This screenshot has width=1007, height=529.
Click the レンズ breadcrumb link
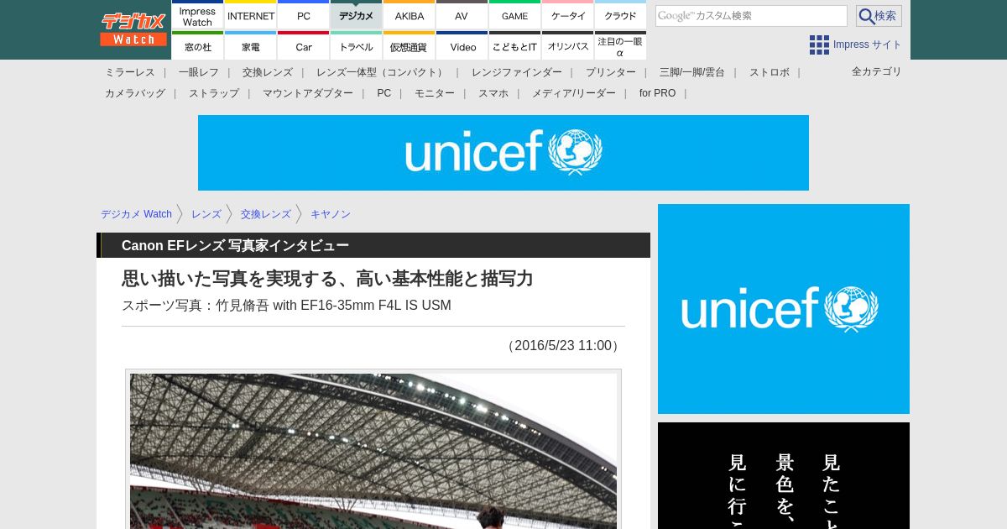[206, 214]
